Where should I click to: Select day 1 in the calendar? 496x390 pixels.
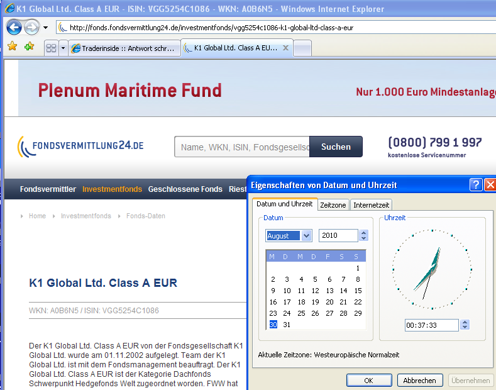(x=358, y=268)
